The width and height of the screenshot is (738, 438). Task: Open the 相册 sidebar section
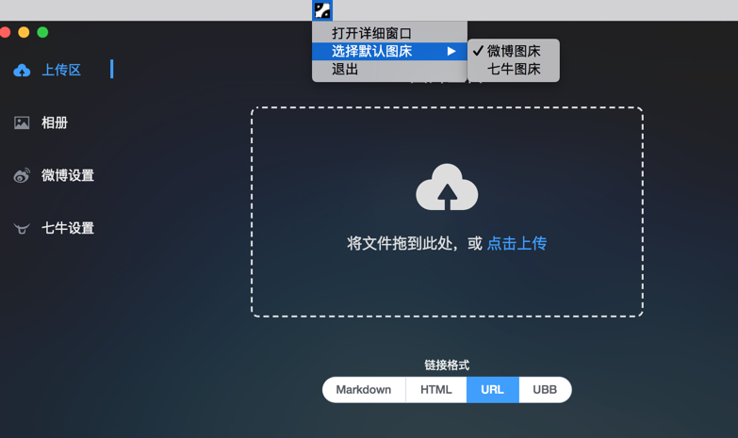[x=55, y=122]
